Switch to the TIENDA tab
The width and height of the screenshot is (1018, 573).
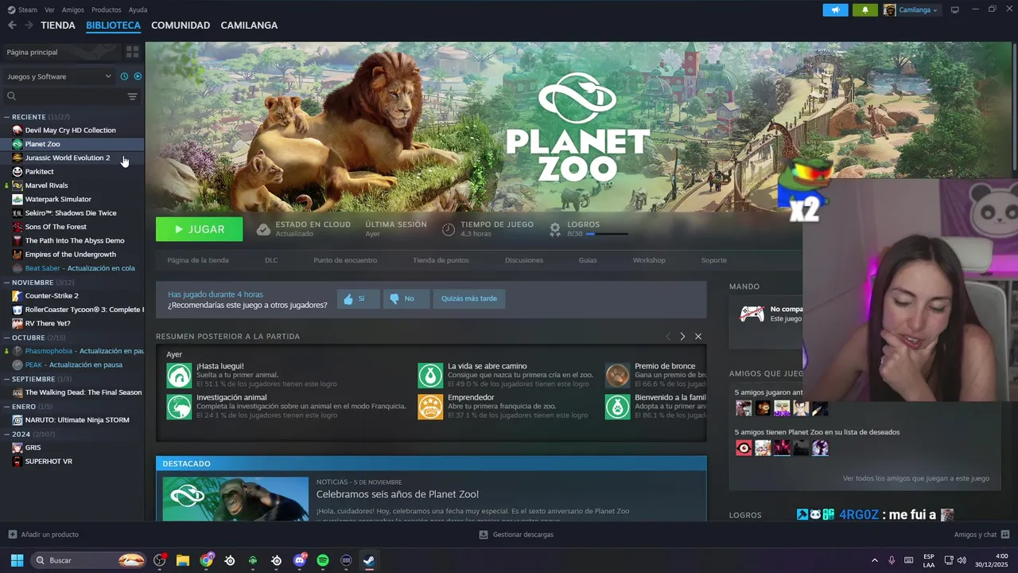[x=58, y=25]
